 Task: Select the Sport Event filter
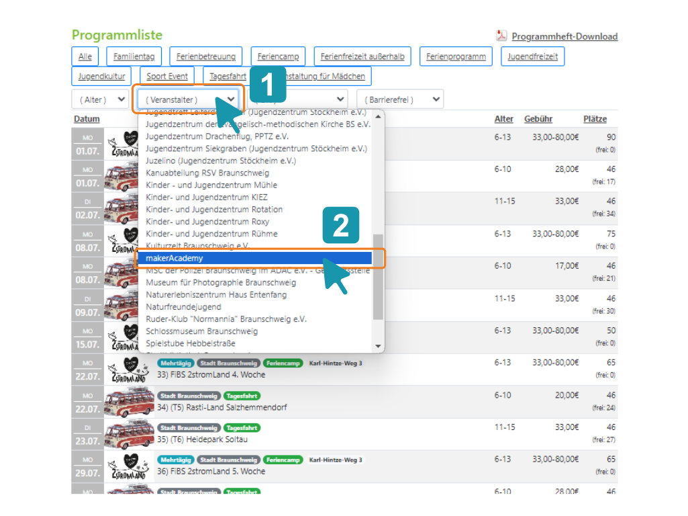167,76
